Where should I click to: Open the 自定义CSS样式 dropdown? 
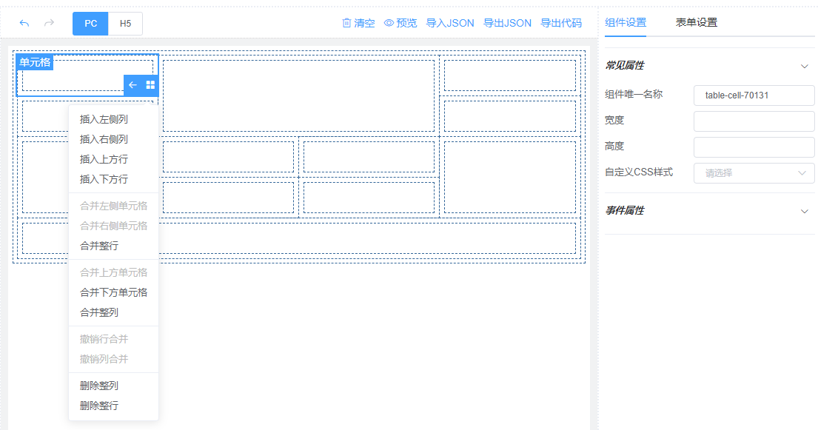pos(754,173)
